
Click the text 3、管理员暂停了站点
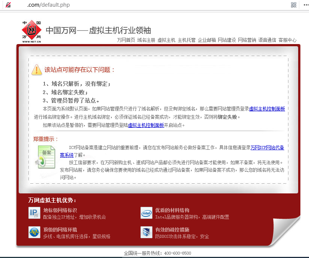click(x=71, y=101)
